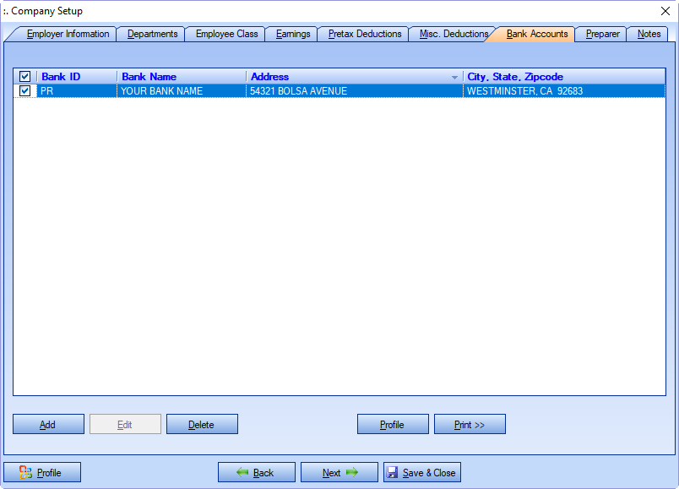
Task: Switch to the Employer Information tab
Action: point(68,35)
